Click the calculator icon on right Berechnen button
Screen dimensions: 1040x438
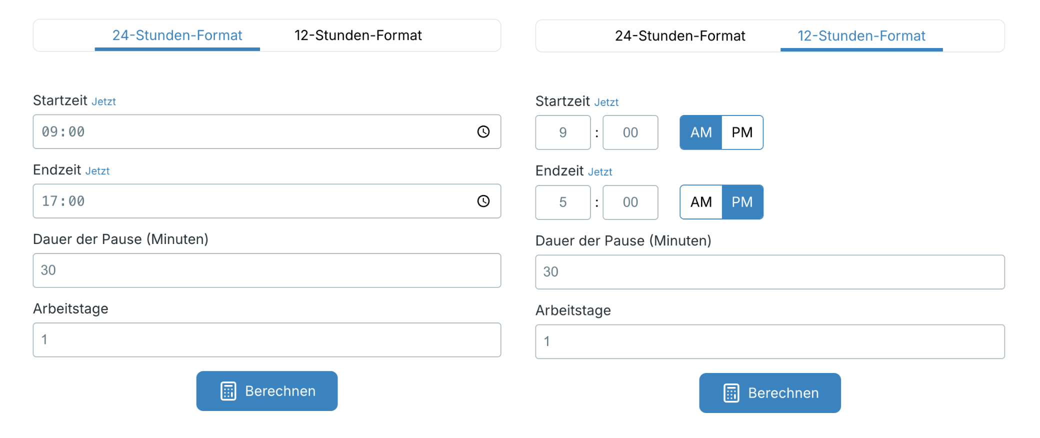click(x=731, y=393)
